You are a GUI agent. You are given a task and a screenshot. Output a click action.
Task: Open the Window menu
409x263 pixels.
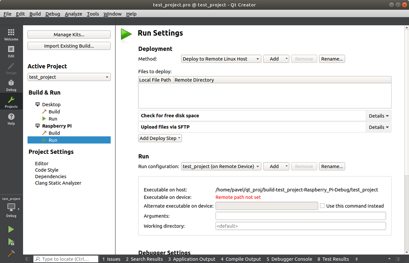112,14
